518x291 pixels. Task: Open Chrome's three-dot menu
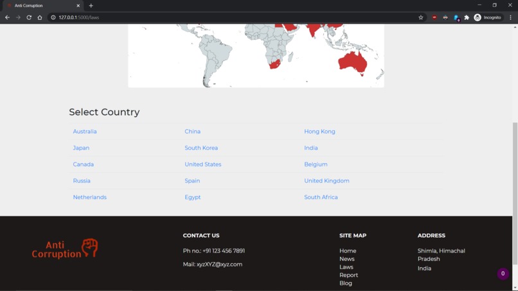510,17
